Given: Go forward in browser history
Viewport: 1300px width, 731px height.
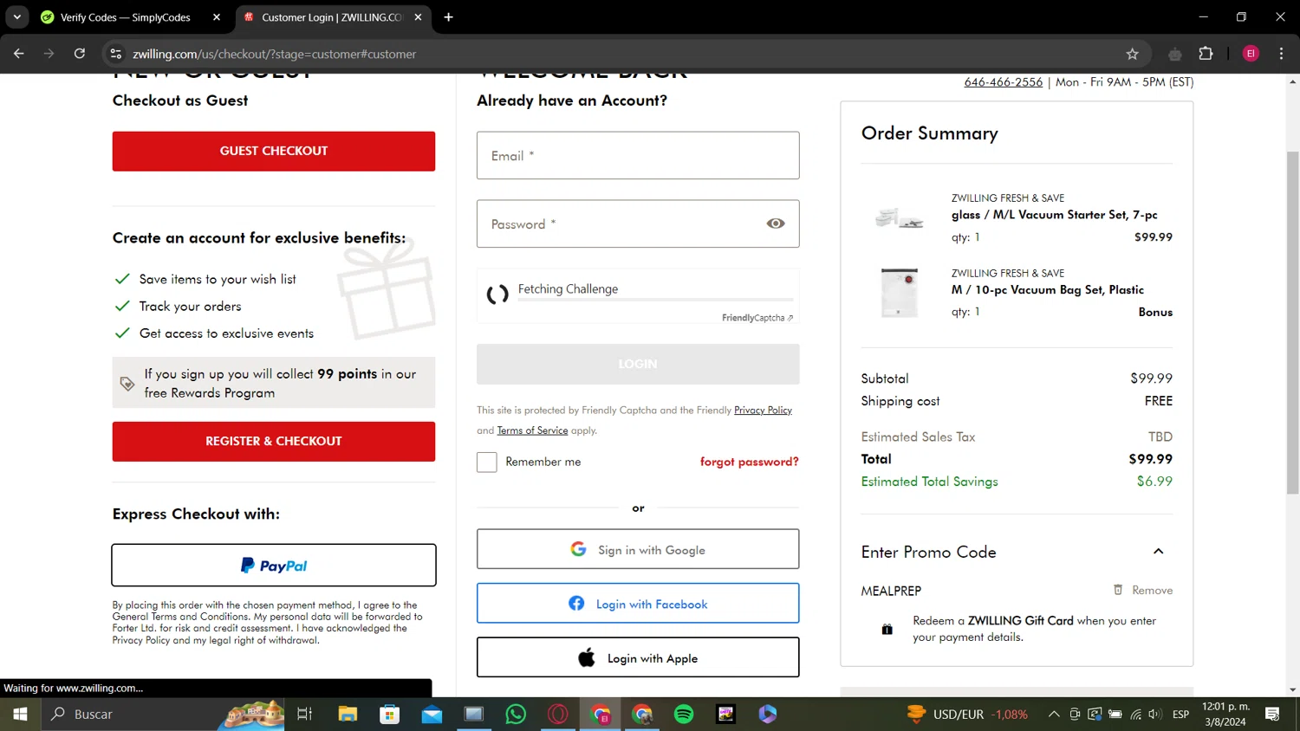Looking at the screenshot, I should (x=49, y=54).
